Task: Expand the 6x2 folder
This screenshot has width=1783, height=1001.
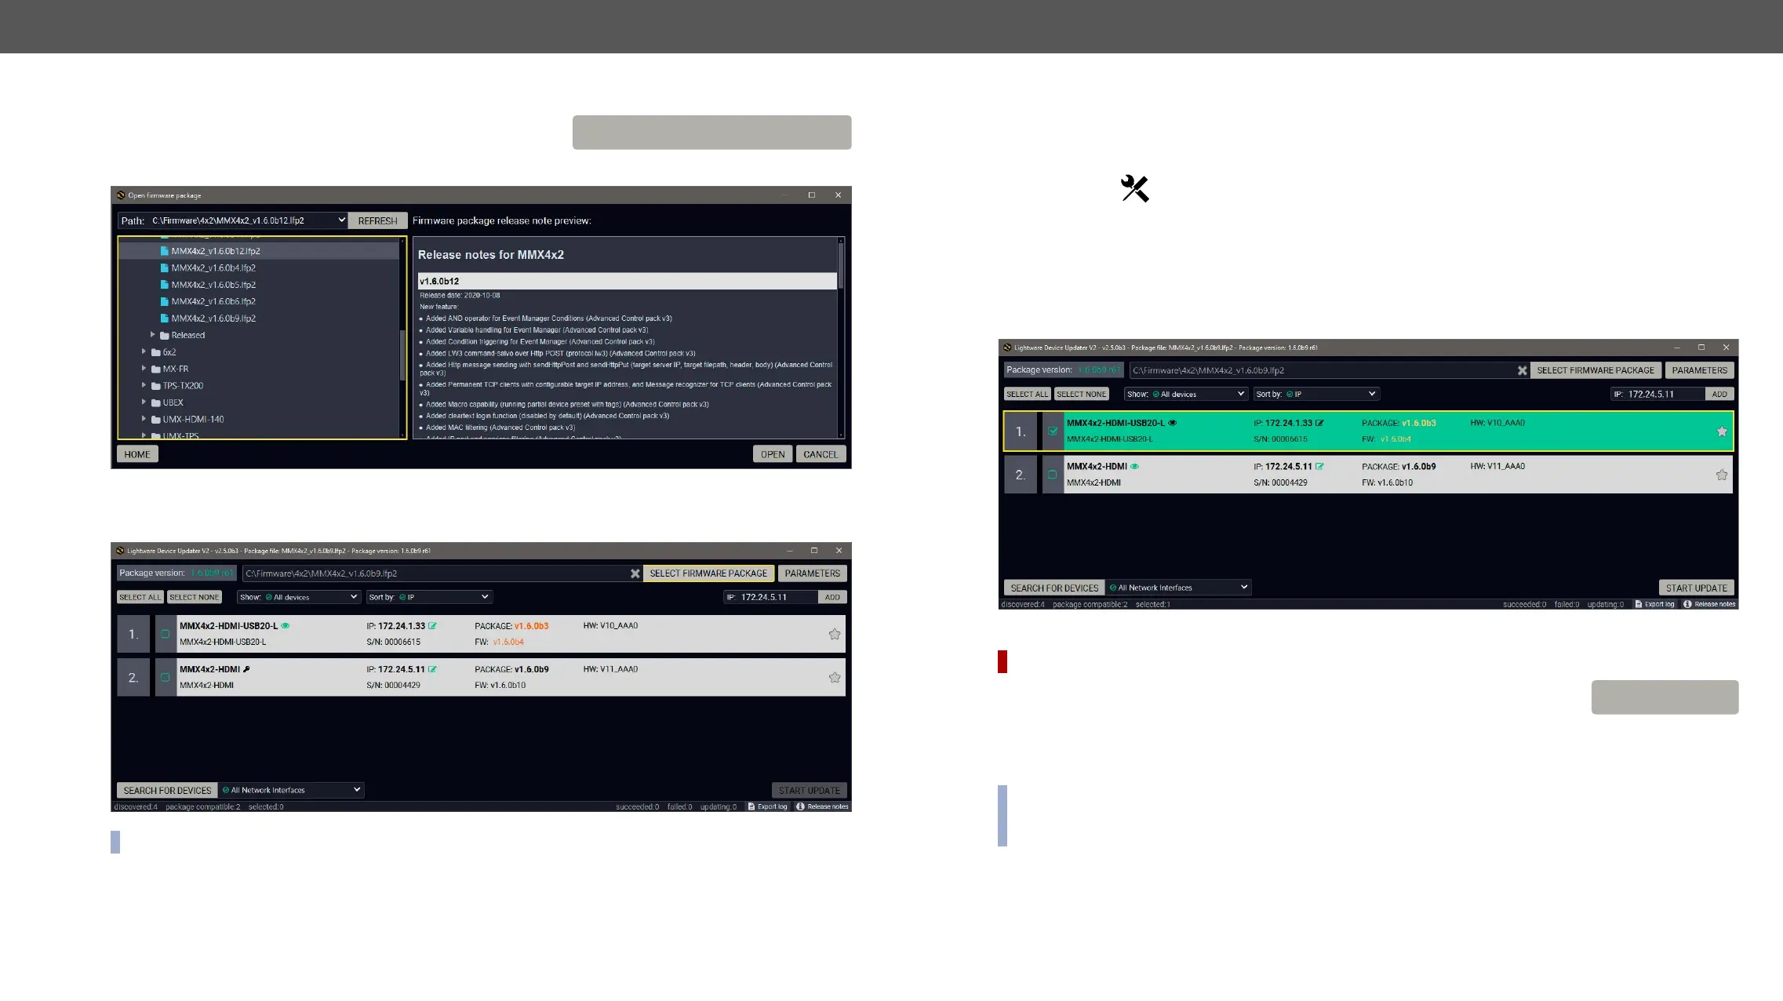Action: tap(144, 351)
